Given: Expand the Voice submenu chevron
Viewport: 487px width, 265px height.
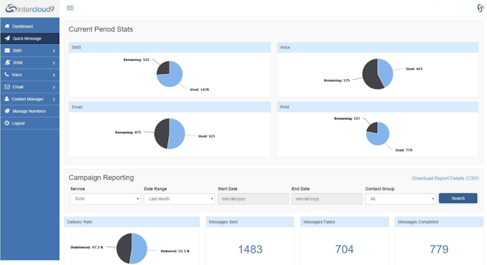Looking at the screenshot, I should pyautogui.click(x=54, y=75).
